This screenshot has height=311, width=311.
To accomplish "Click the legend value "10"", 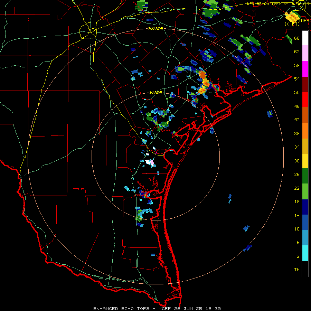I will pos(297,229).
